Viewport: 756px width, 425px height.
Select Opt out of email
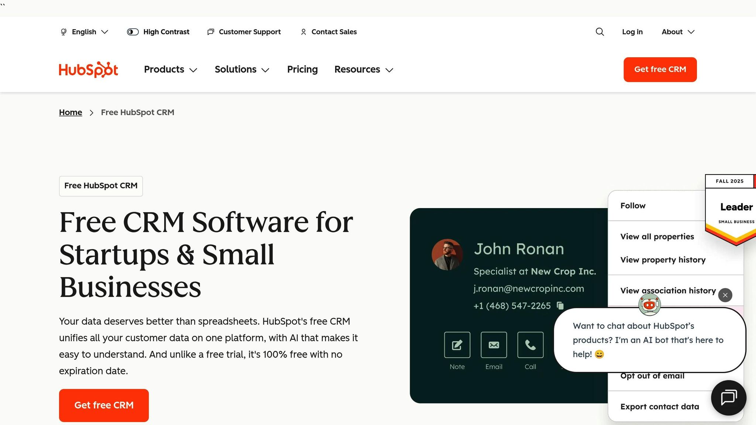652,376
